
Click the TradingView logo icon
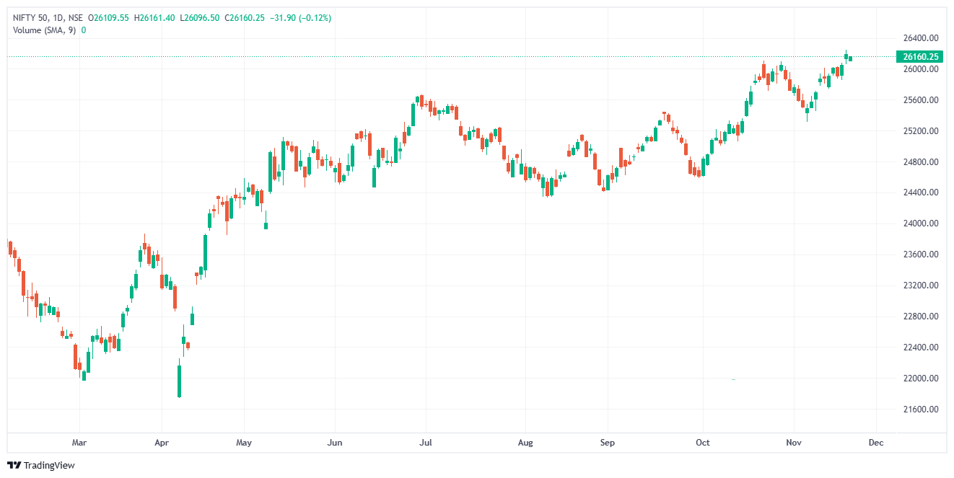(14, 465)
